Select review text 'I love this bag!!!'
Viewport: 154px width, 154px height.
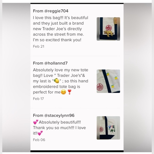coord(48,18)
